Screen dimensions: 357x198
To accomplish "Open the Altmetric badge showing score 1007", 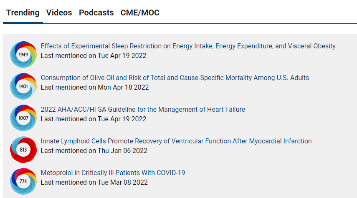I will tap(23, 118).
